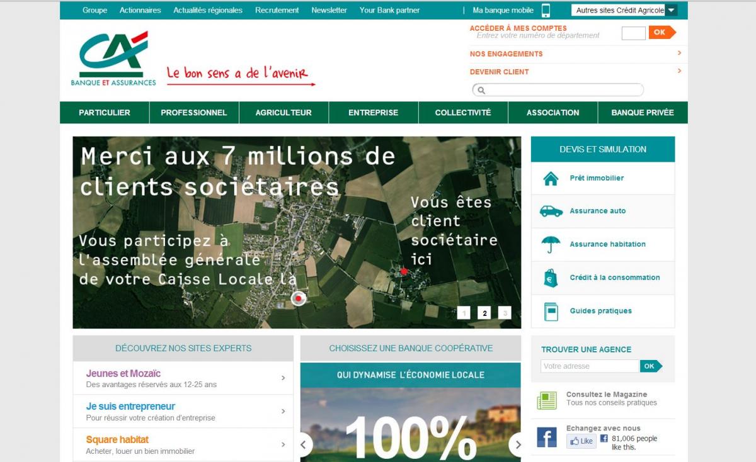This screenshot has height=462, width=756.
Task: Open the Agriculteur menu
Action: click(283, 113)
